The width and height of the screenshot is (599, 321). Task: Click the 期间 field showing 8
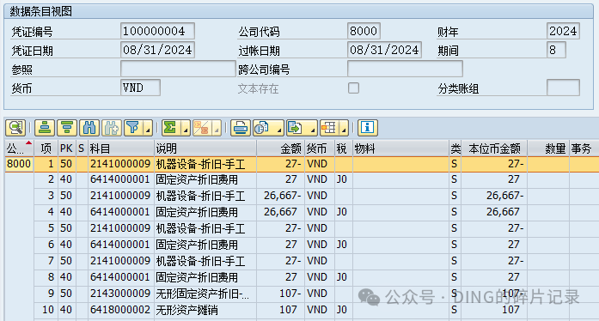pyautogui.click(x=556, y=50)
